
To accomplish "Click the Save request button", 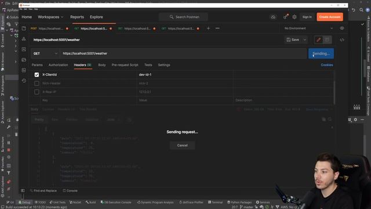I will click(293, 40).
